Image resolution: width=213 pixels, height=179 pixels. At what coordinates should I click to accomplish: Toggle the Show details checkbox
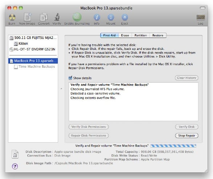point(71,78)
